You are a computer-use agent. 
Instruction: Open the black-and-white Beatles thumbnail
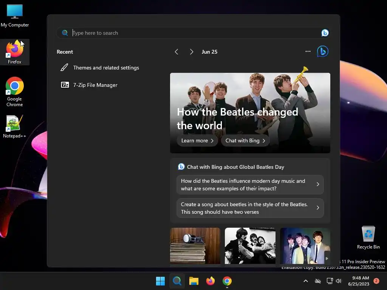coord(250,246)
